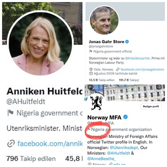Open the @Arbeiderpartiet mention link
This screenshot has width=167, height=167.
137,58
